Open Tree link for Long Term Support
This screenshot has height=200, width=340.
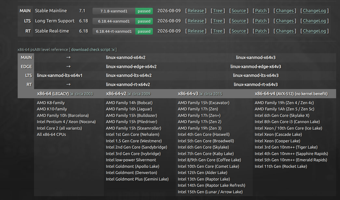[218, 21]
